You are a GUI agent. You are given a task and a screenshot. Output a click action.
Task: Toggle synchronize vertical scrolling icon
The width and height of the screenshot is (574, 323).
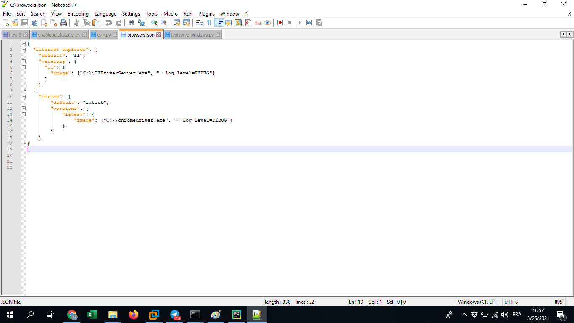(177, 23)
